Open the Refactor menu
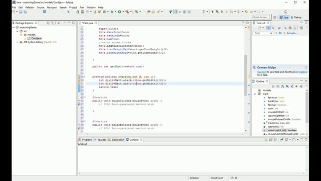 tap(30, 8)
